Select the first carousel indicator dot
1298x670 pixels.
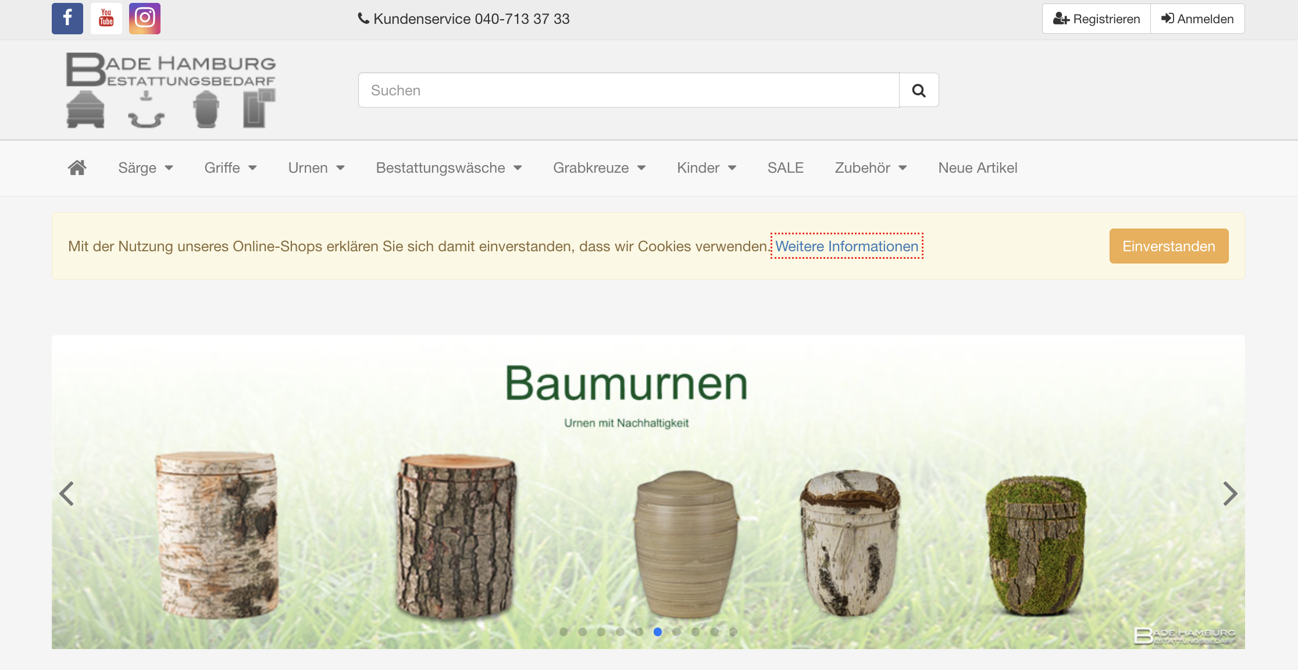tap(564, 632)
